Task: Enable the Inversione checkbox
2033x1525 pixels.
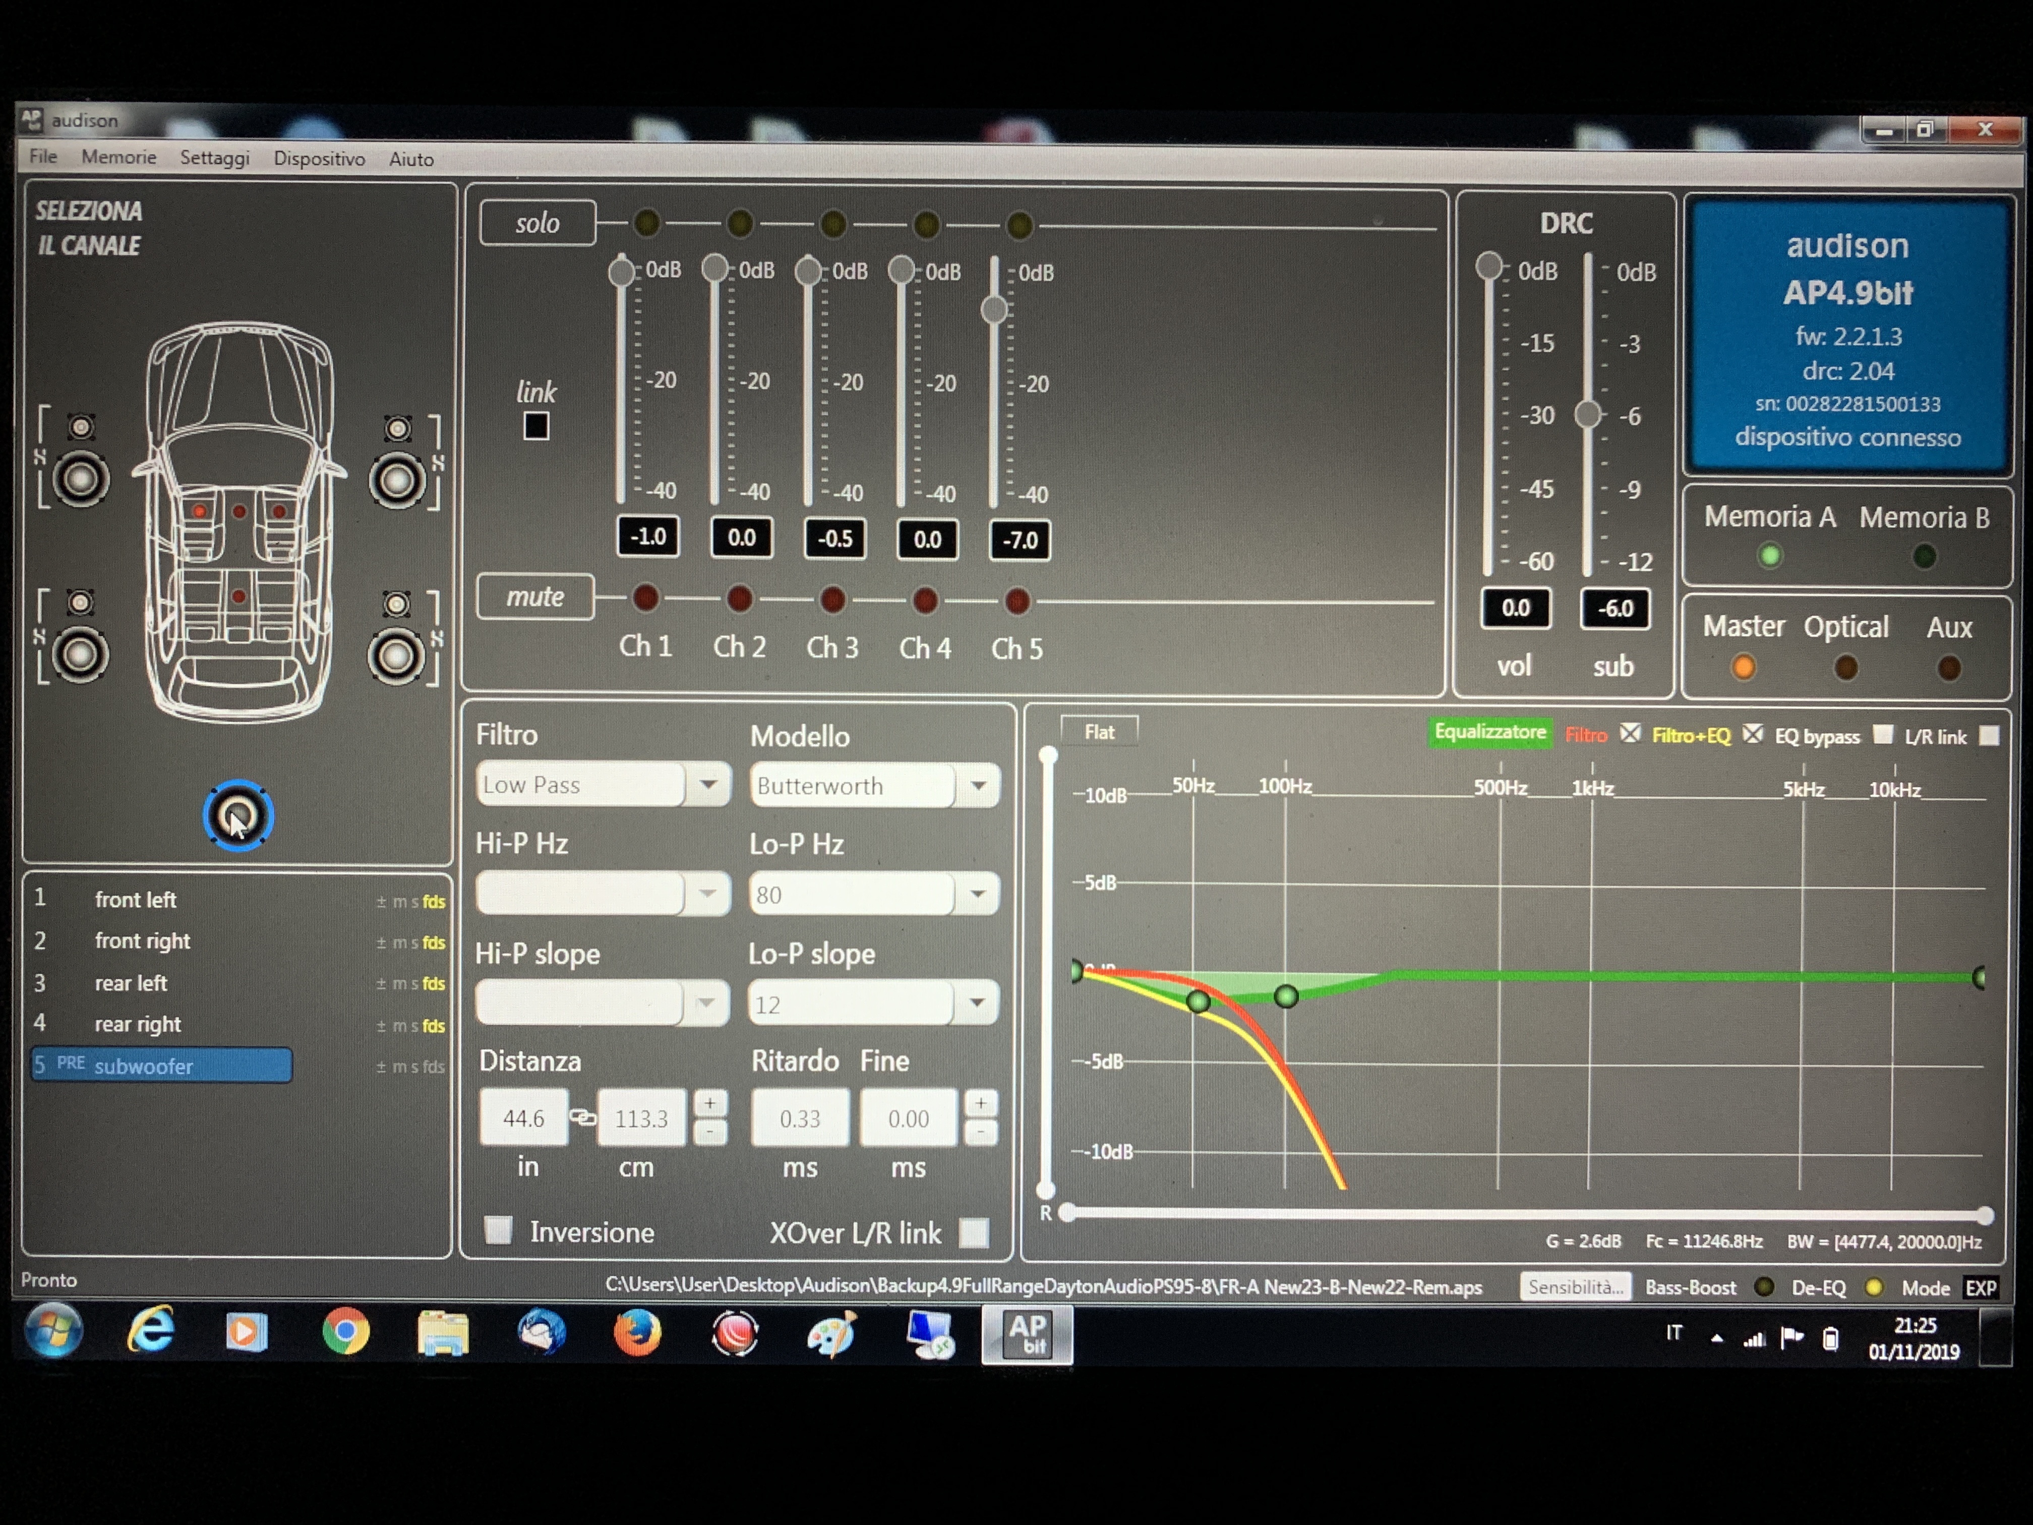Action: pyautogui.click(x=498, y=1230)
